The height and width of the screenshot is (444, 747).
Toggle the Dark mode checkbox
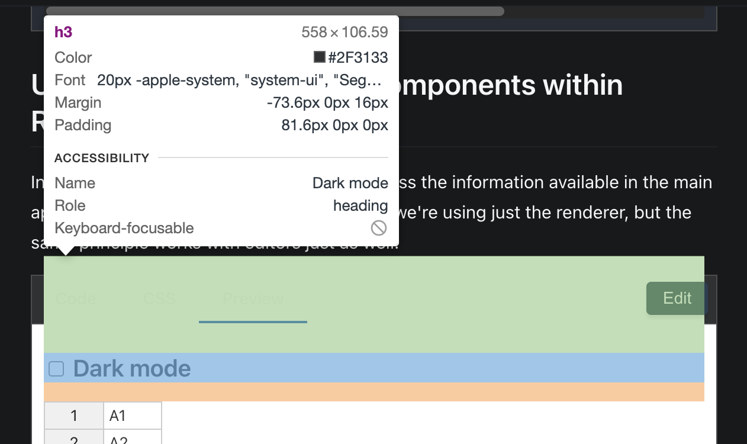point(56,368)
